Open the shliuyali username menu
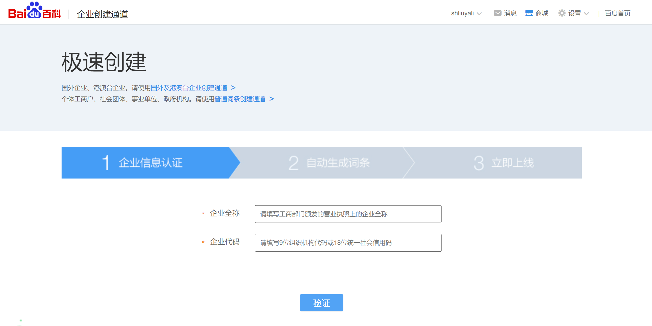Image resolution: width=652 pixels, height=326 pixels. [462, 13]
